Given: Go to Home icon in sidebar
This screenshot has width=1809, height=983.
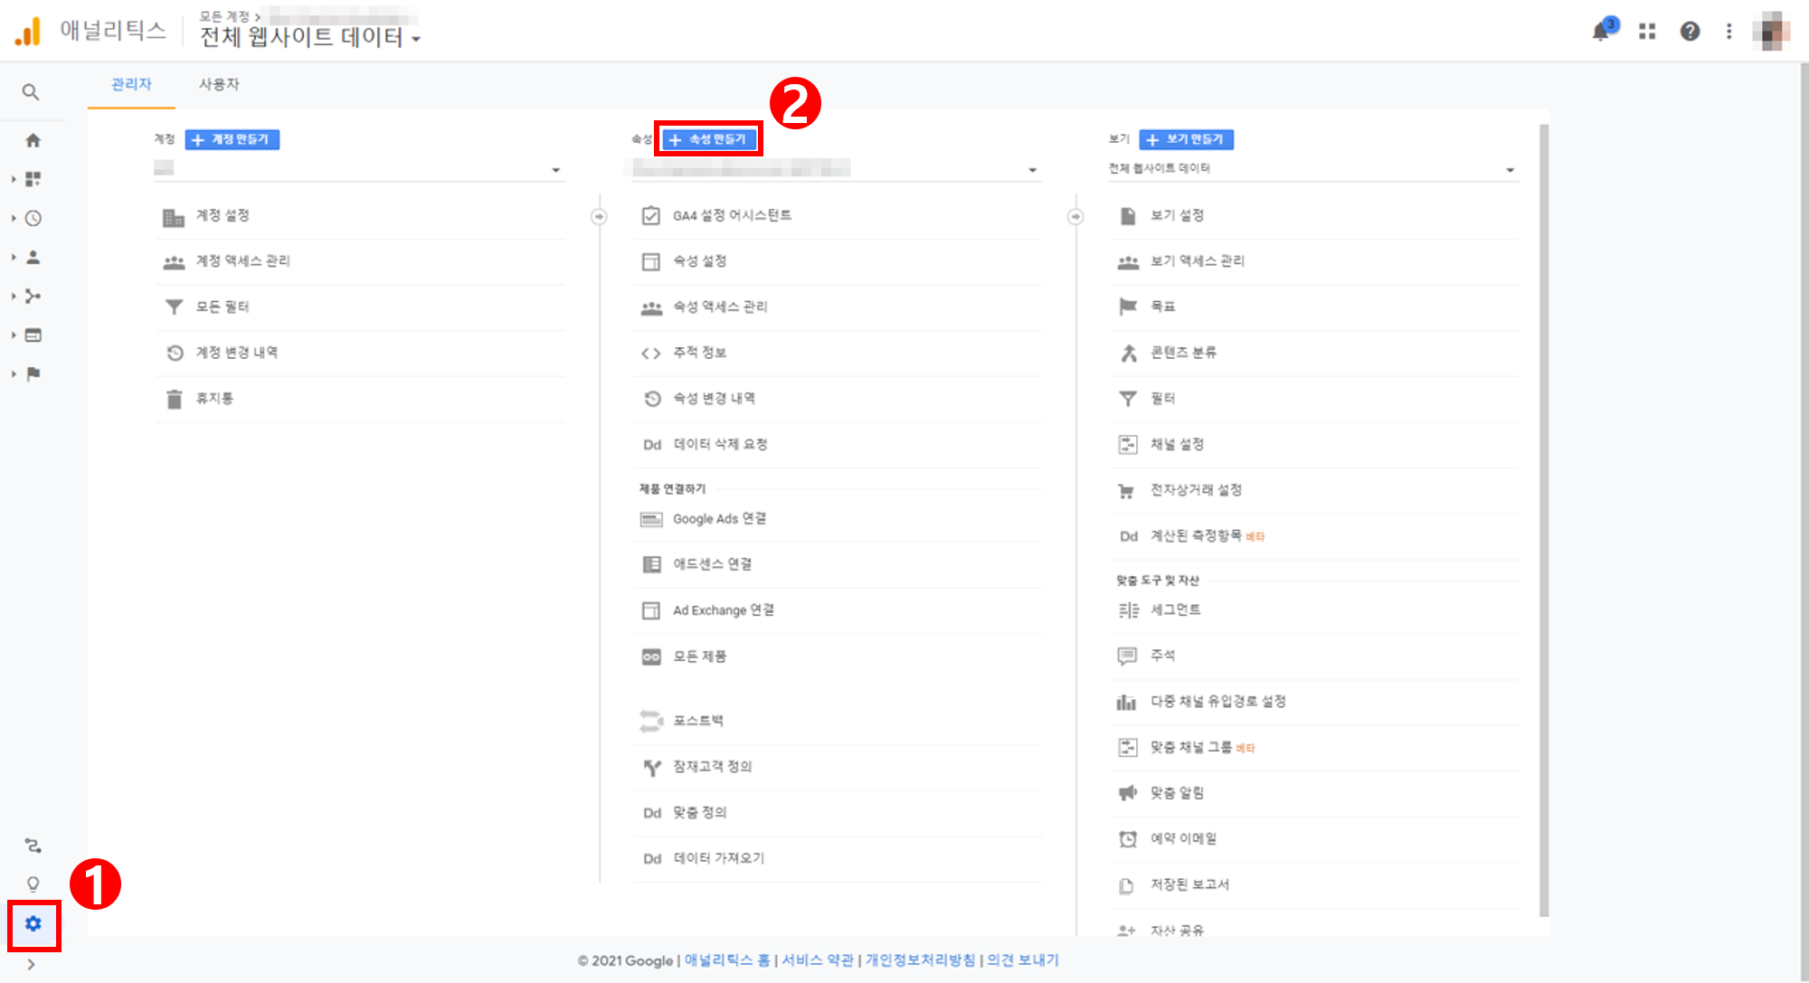Looking at the screenshot, I should coord(33,140).
